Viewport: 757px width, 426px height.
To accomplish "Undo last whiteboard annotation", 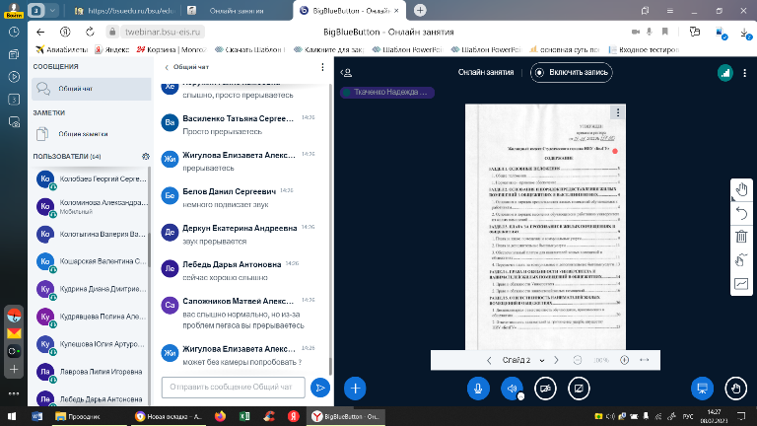I will click(741, 213).
